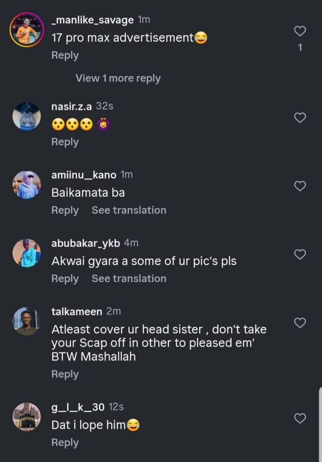Open talkameen's profile avatar
The image size is (322, 462).
click(27, 321)
